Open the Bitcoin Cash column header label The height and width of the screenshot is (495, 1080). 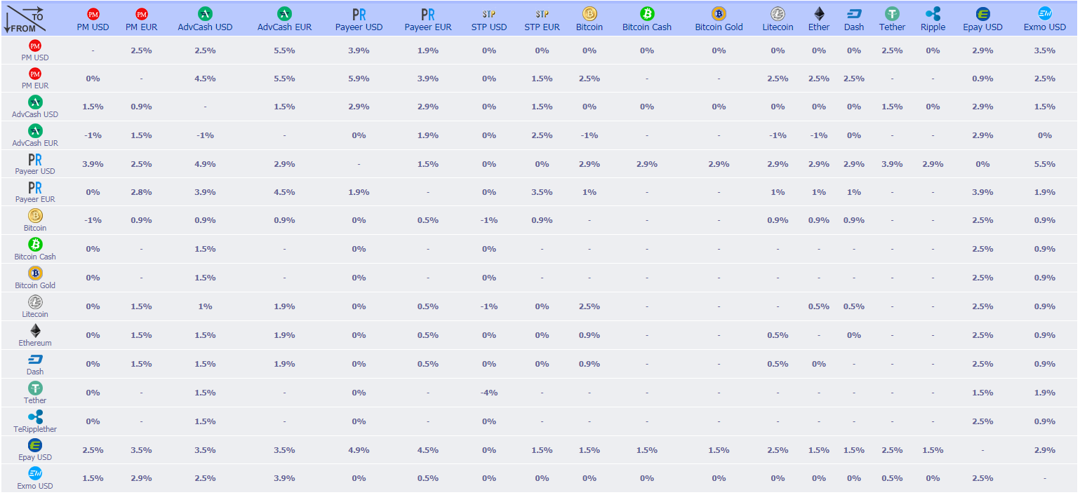coord(646,27)
